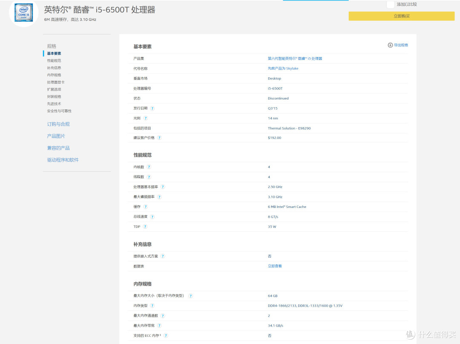Click the Desktop vertical segment value

coord(274,79)
